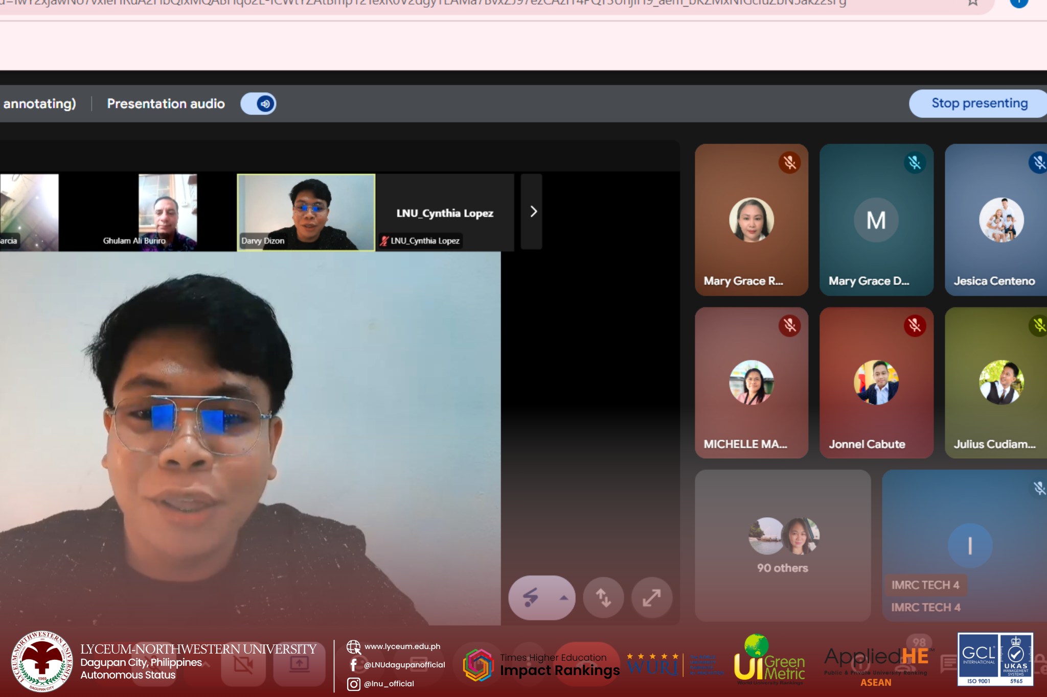The width and height of the screenshot is (1047, 697).
Task: Open the 90 others participant tile
Action: click(x=782, y=545)
